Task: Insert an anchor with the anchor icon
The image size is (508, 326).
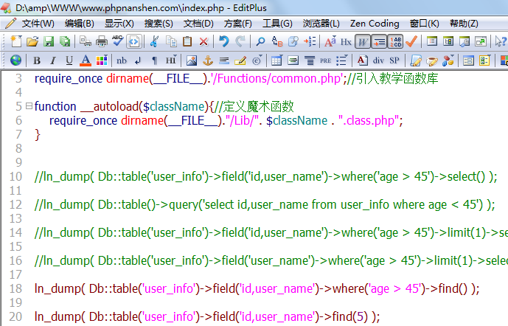Action: click(x=208, y=60)
